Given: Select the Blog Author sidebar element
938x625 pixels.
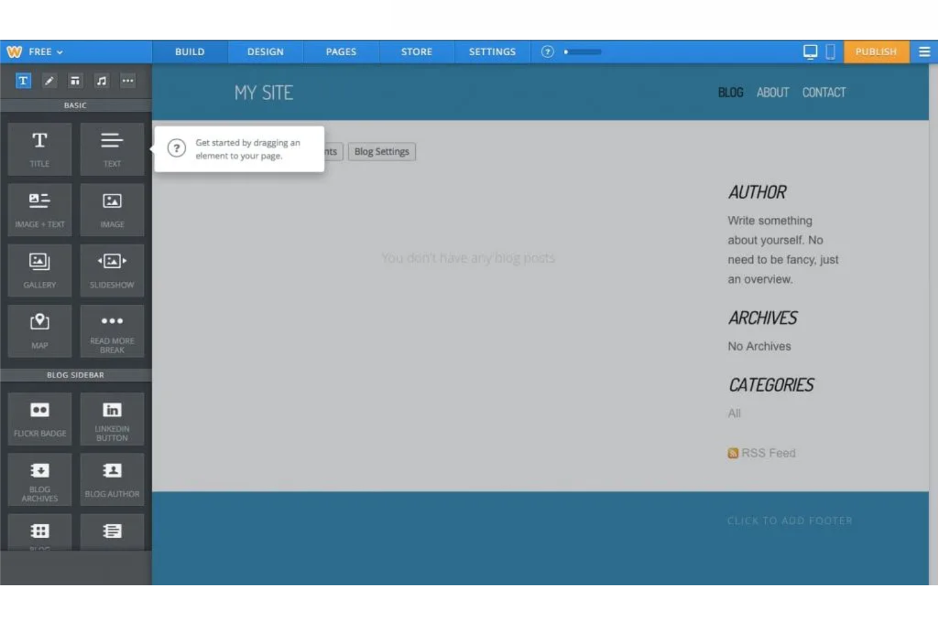Looking at the screenshot, I should click(x=112, y=479).
